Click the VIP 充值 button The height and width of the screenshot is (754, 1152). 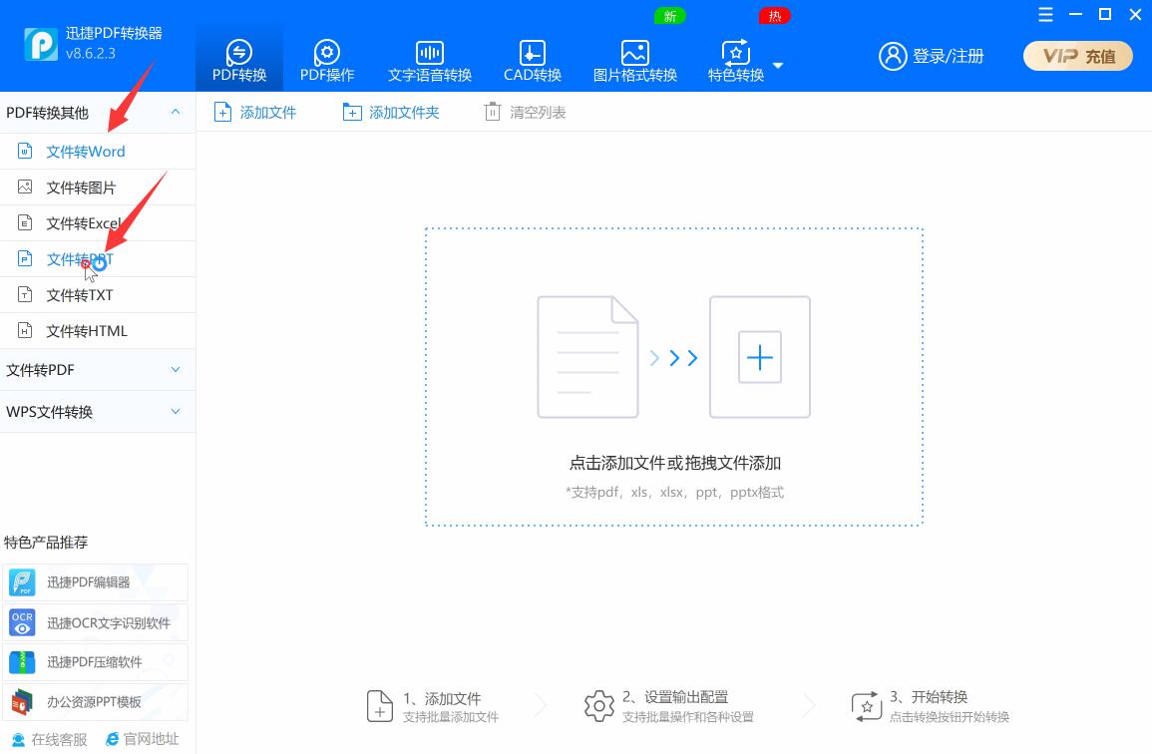pyautogui.click(x=1078, y=56)
